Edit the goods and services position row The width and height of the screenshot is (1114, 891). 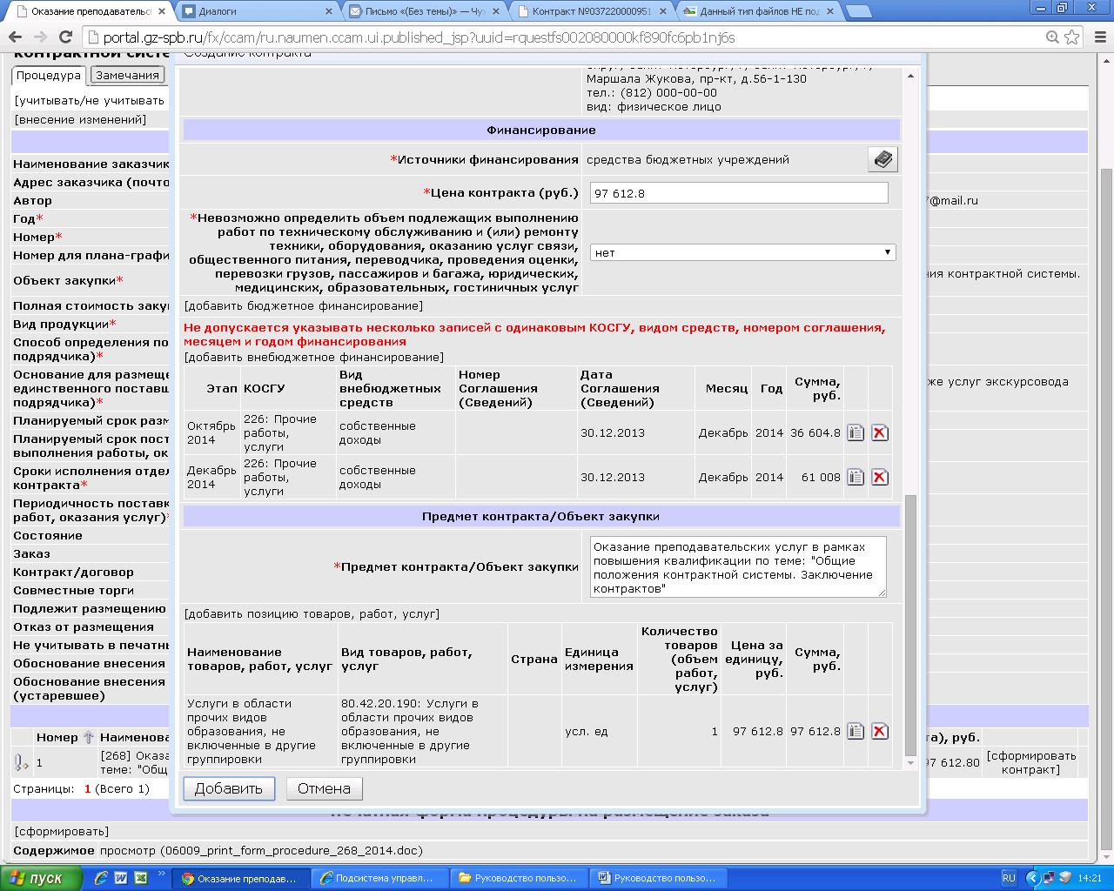[856, 731]
